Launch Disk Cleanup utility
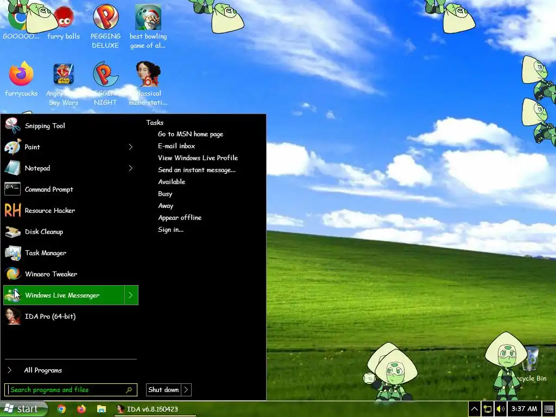Screen dimensions: 556x417 click(70, 231)
